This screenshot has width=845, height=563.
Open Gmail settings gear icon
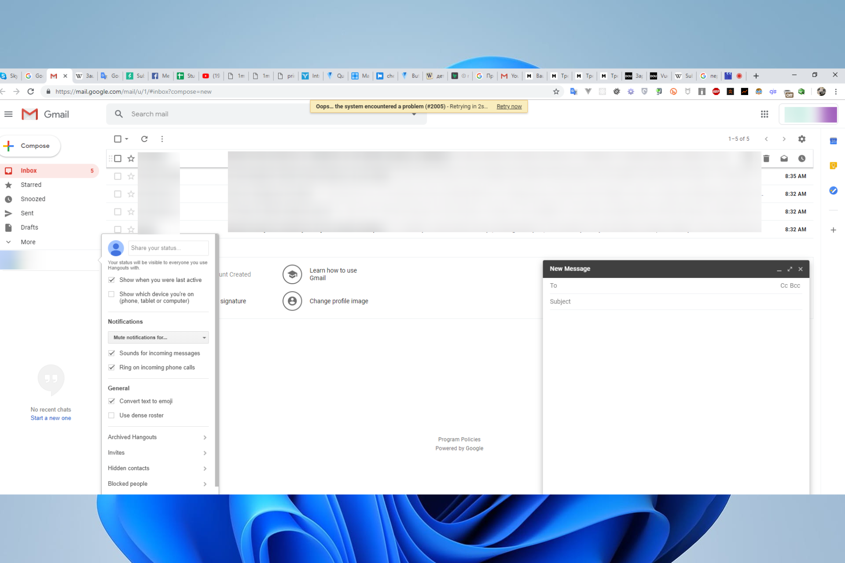click(802, 139)
